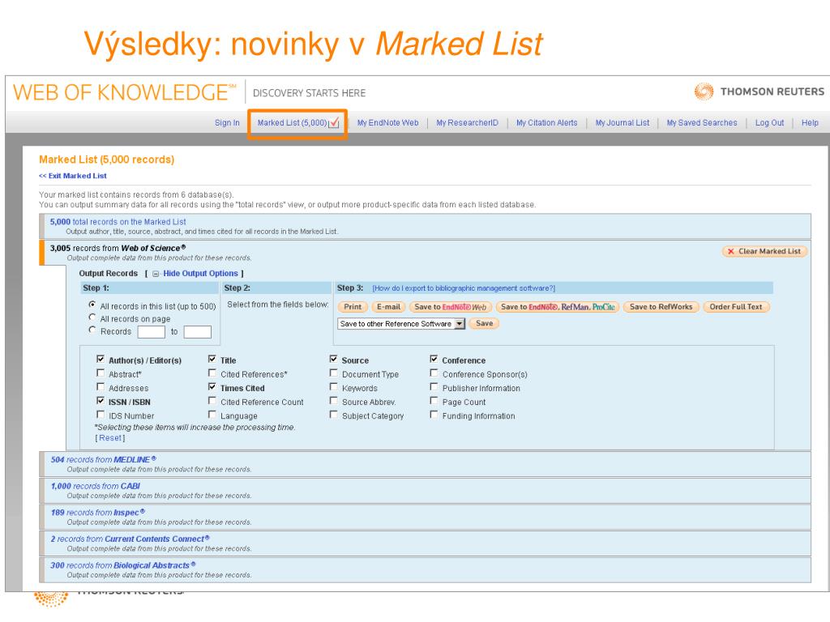Uncheck ISSN / ISBN checkbox
The image size is (830, 622).
click(101, 400)
